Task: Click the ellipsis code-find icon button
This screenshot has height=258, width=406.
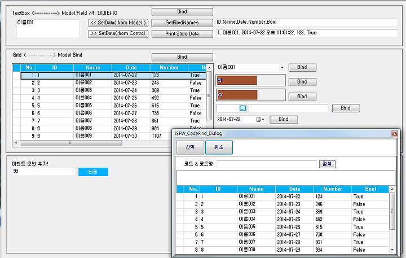Action: (x=242, y=108)
